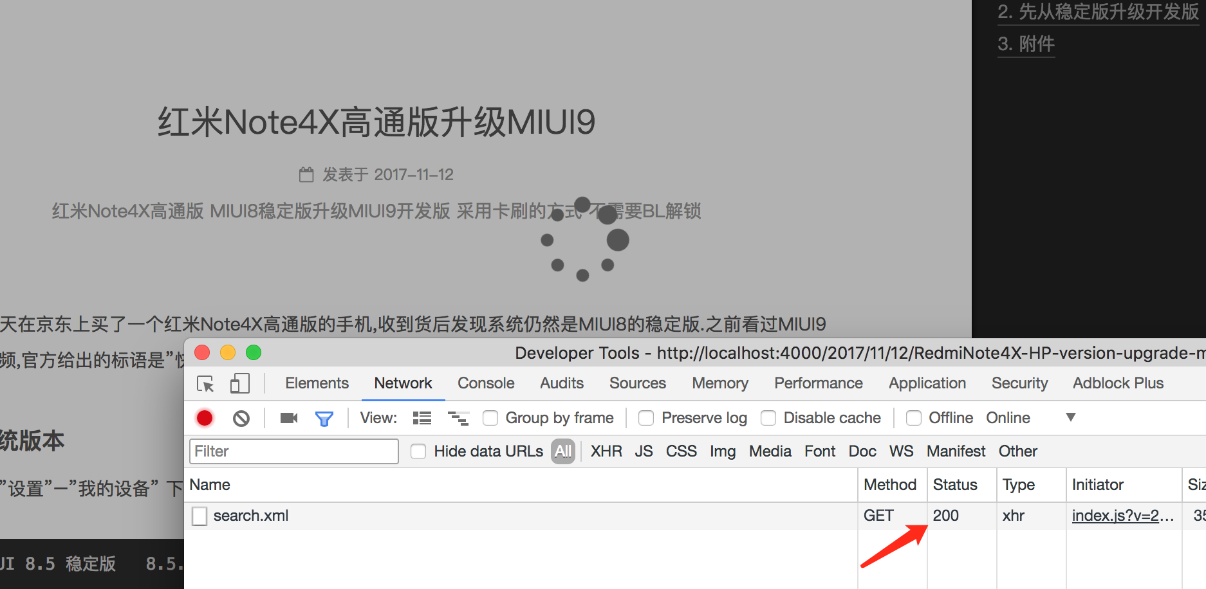Clear the network log

(241, 419)
